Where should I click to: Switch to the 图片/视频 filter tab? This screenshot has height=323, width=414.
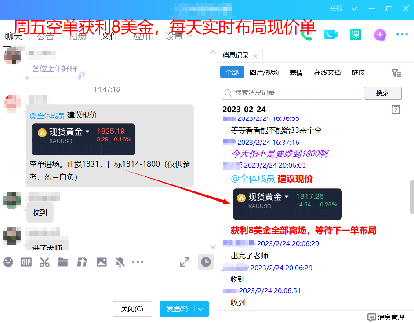click(x=264, y=73)
